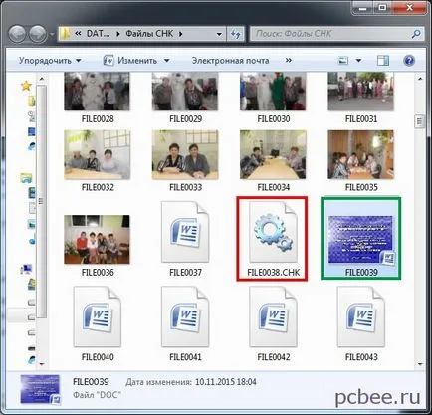
Task: Go back with the left arrow button
Action: tap(17, 34)
